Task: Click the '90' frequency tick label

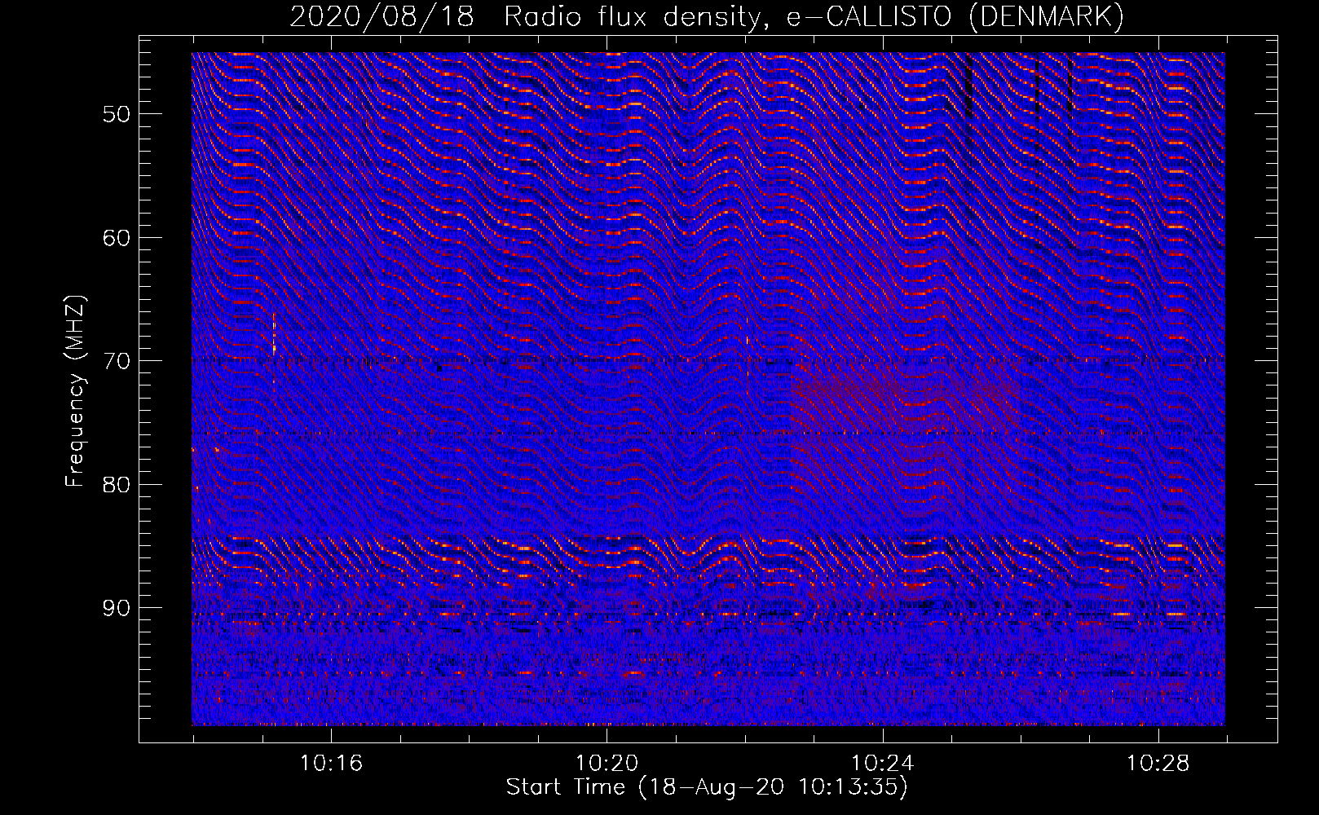Action: tap(117, 609)
